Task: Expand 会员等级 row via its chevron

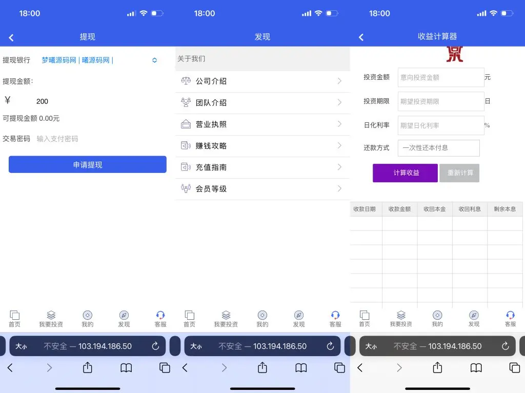Action: coord(339,189)
